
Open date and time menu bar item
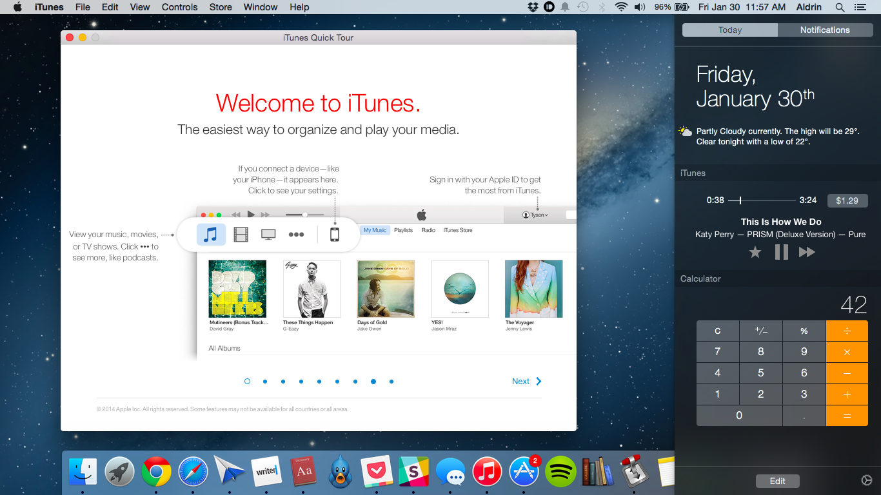pyautogui.click(x=742, y=7)
